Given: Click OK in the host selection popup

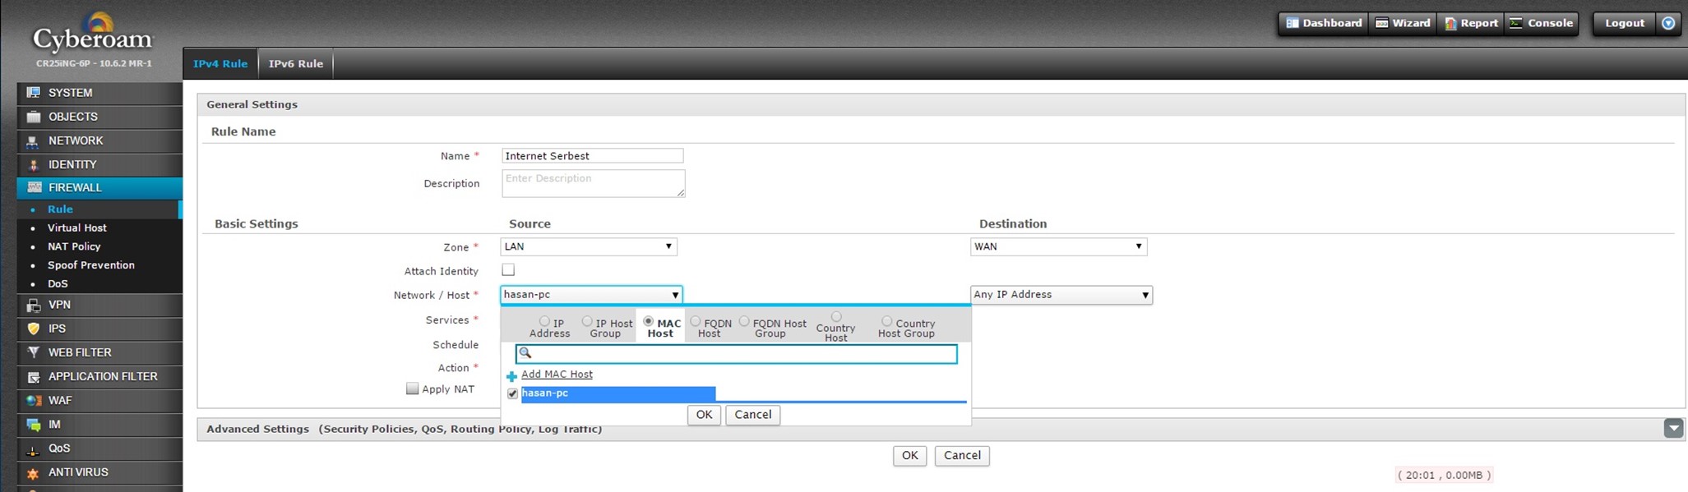Looking at the screenshot, I should point(704,415).
